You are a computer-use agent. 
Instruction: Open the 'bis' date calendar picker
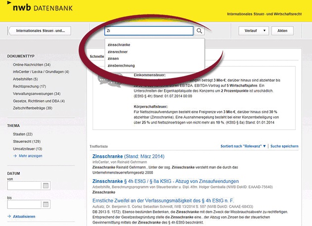[x=46, y=204]
